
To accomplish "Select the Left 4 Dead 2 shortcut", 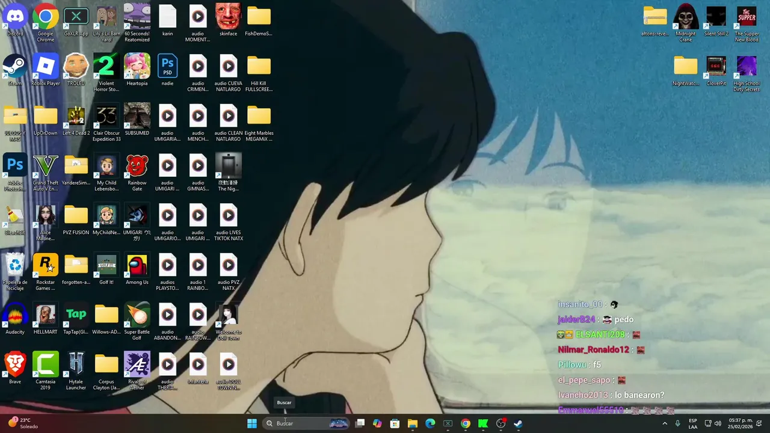I will click(x=76, y=120).
